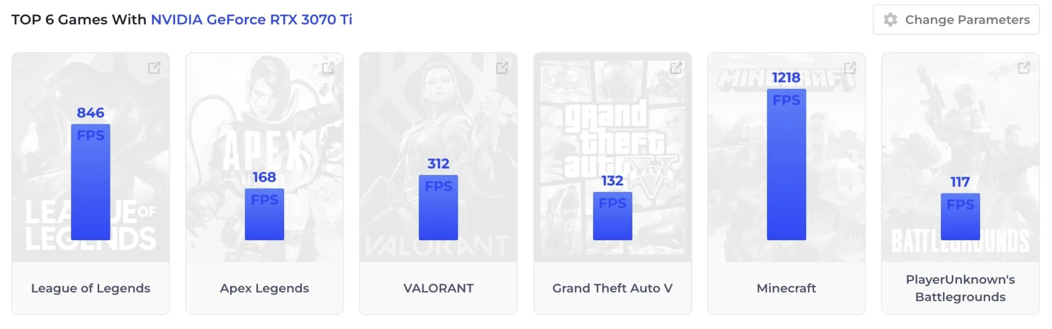Open the VALORANT game title label
The height and width of the screenshot is (329, 1052).
pos(438,288)
